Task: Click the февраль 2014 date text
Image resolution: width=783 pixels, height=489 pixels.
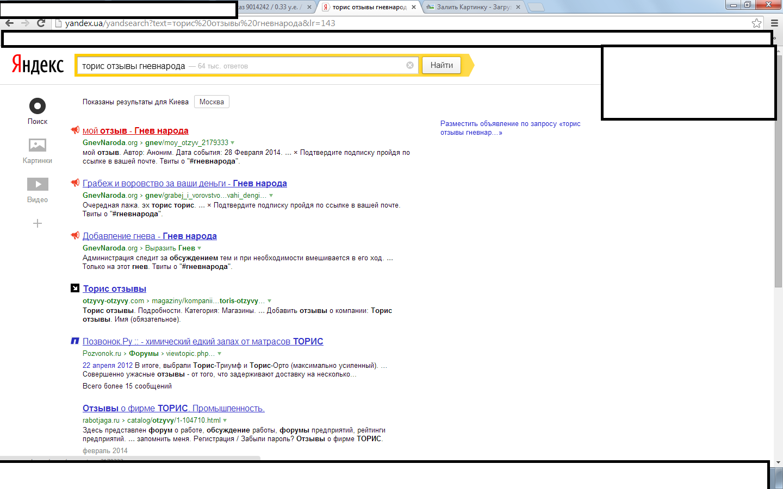Action: coord(105,450)
